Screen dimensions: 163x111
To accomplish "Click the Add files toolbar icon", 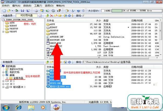I will pyautogui.click(x=67, y=11).
